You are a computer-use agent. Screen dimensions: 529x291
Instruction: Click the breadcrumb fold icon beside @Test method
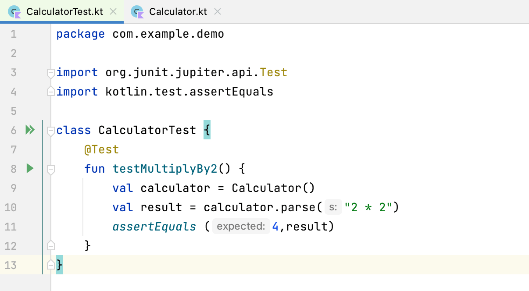click(x=50, y=168)
